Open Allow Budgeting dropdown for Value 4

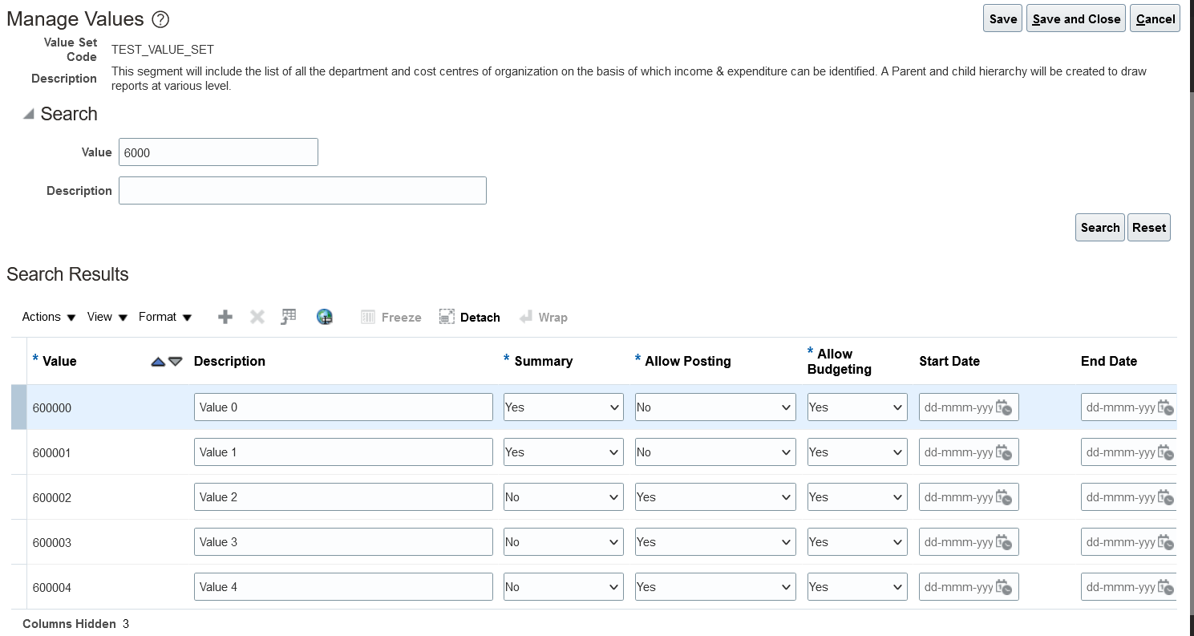856,587
